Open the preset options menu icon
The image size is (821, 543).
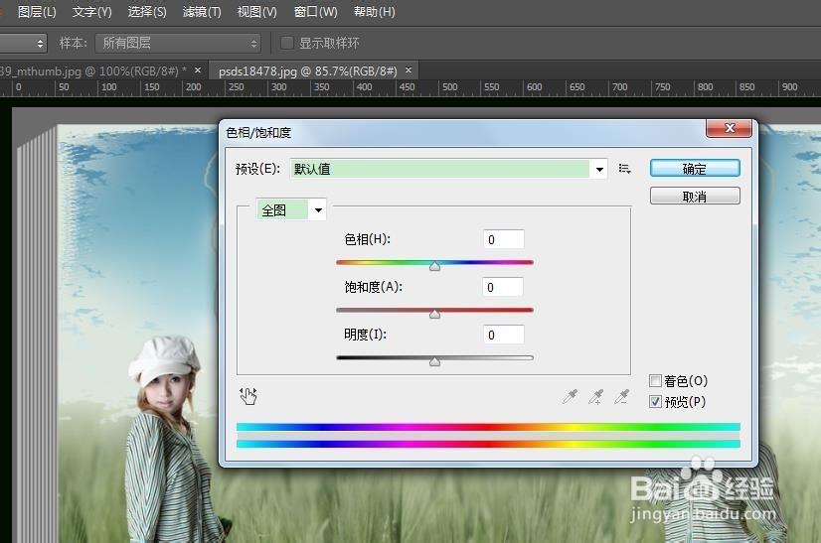pyautogui.click(x=624, y=169)
